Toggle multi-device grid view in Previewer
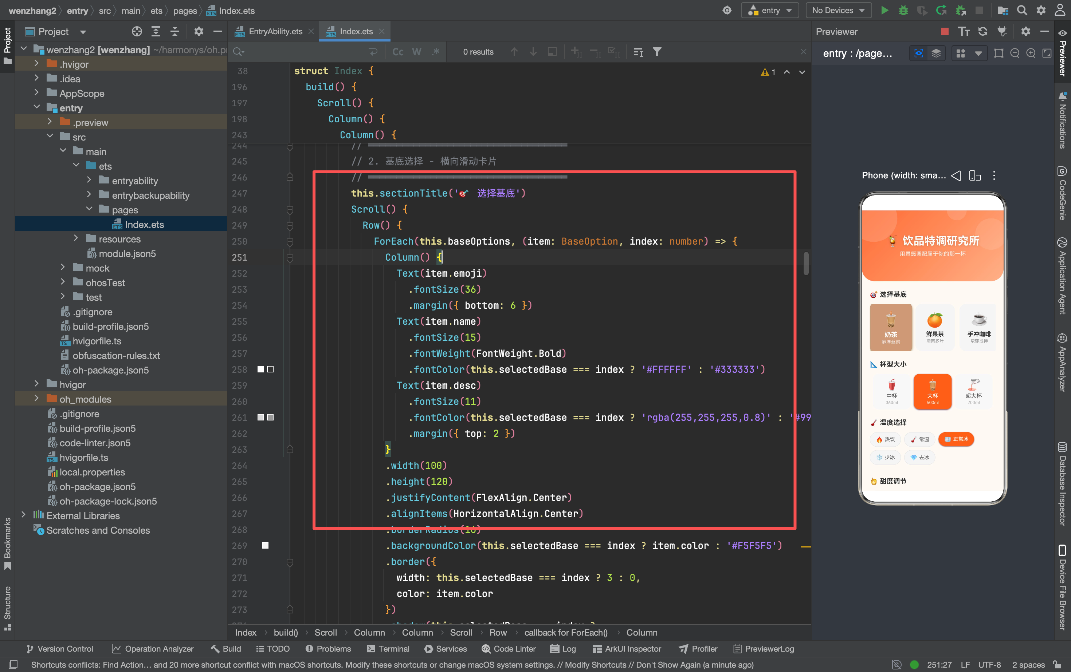This screenshot has height=672, width=1071. pyautogui.click(x=960, y=54)
